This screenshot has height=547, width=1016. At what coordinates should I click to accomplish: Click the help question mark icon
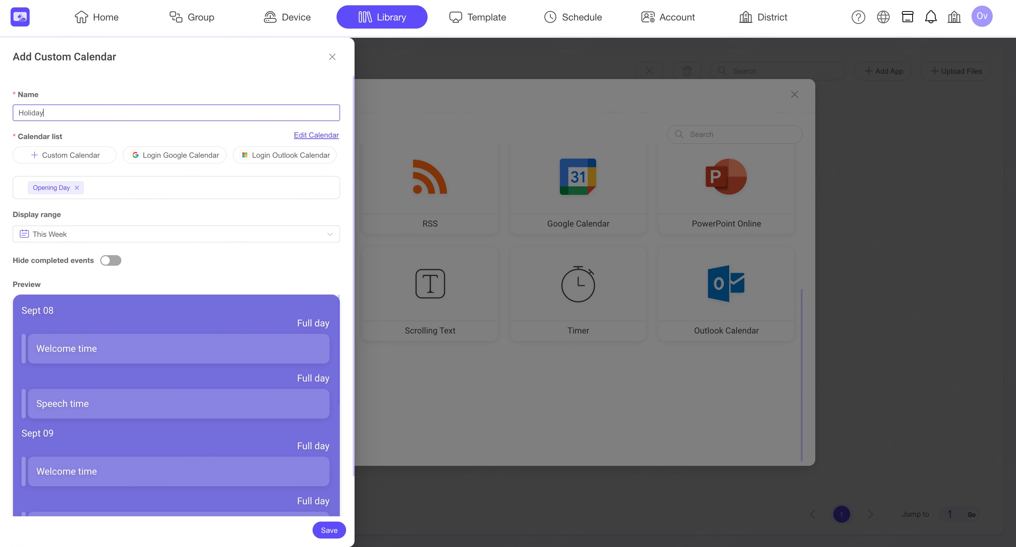(858, 17)
